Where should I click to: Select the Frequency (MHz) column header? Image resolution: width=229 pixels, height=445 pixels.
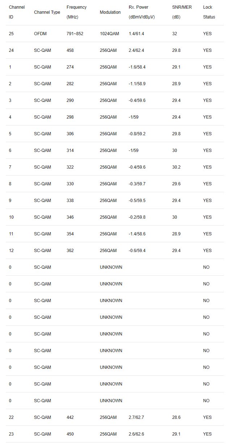(76, 12)
